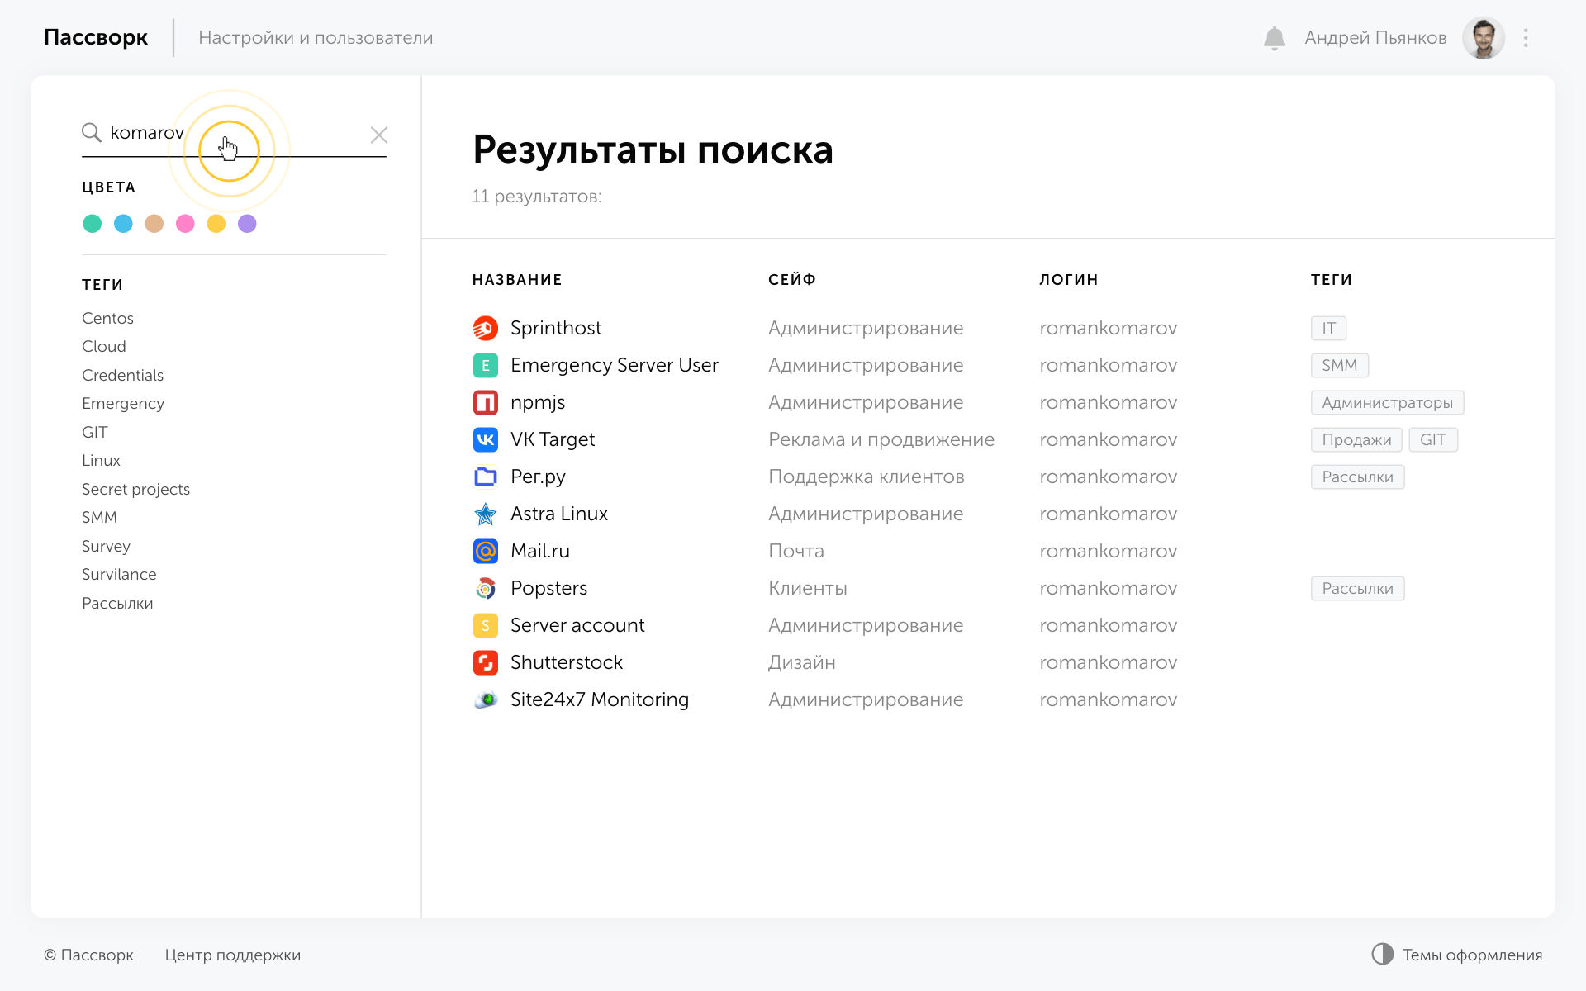Open Настройки и пользователи section
Viewport: 1586px width, 991px height.
pos(316,38)
